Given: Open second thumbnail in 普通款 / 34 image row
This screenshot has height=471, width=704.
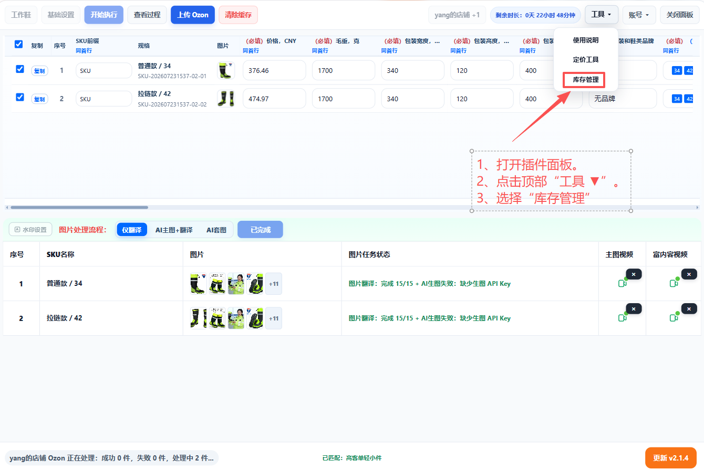Looking at the screenshot, I should pyautogui.click(x=217, y=284).
